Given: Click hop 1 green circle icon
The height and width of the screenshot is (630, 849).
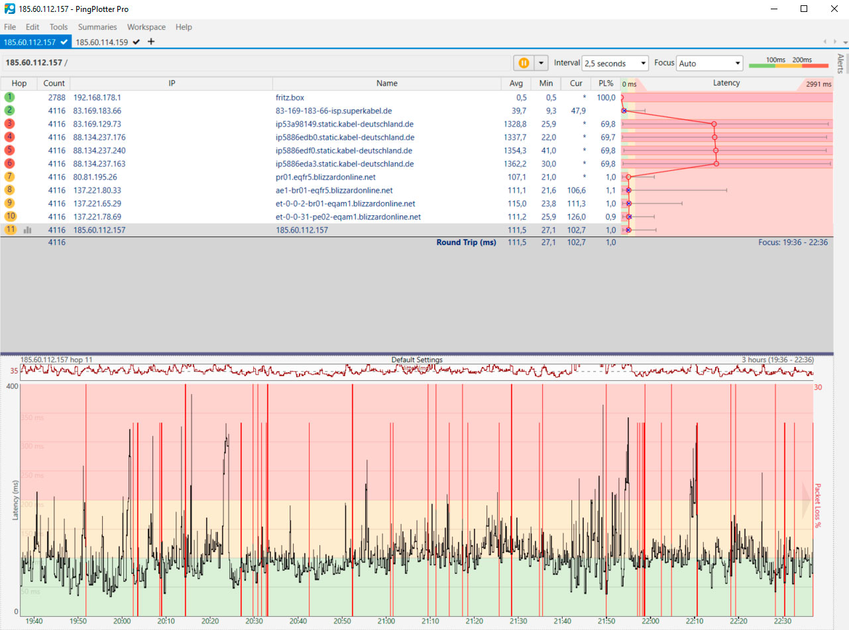Looking at the screenshot, I should [x=9, y=97].
